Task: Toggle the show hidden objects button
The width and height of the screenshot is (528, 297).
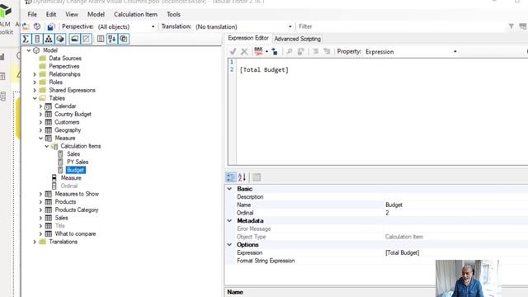Action: pyautogui.click(x=86, y=39)
